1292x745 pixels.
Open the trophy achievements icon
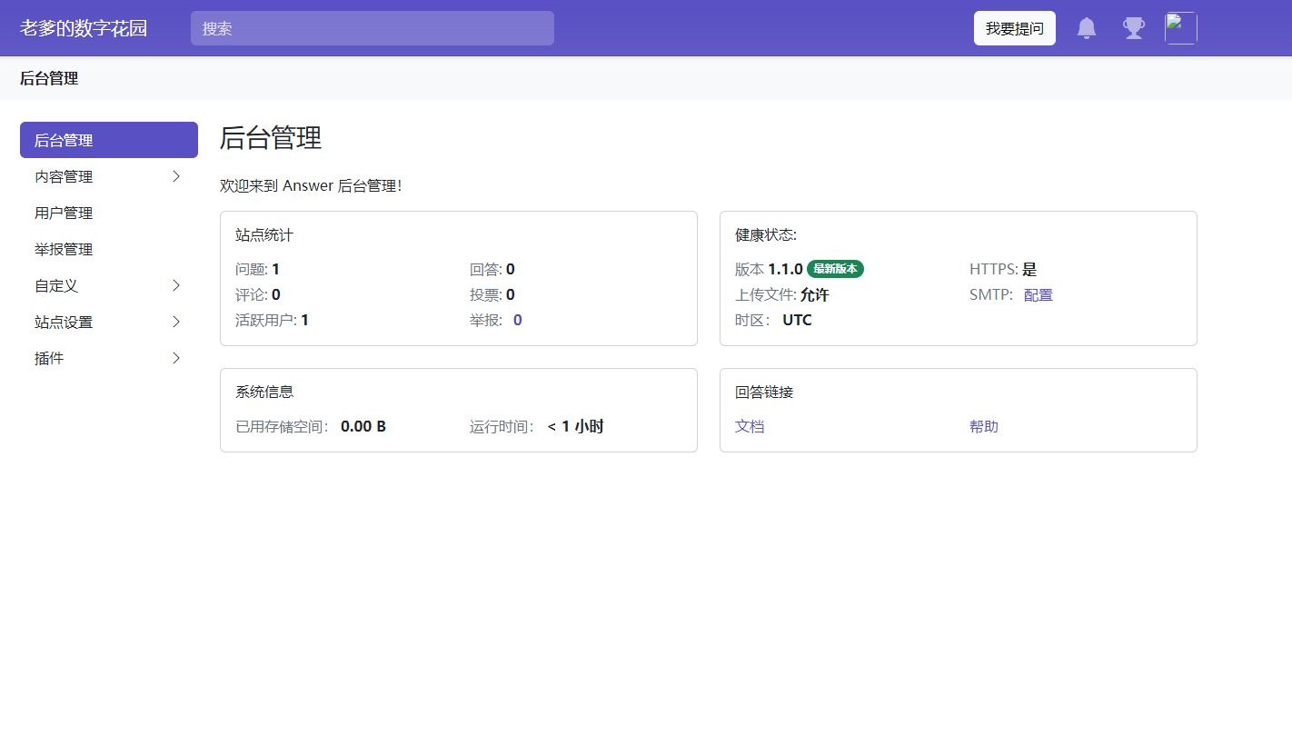tap(1133, 28)
